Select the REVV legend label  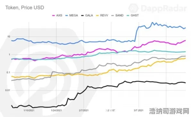click(x=104, y=15)
